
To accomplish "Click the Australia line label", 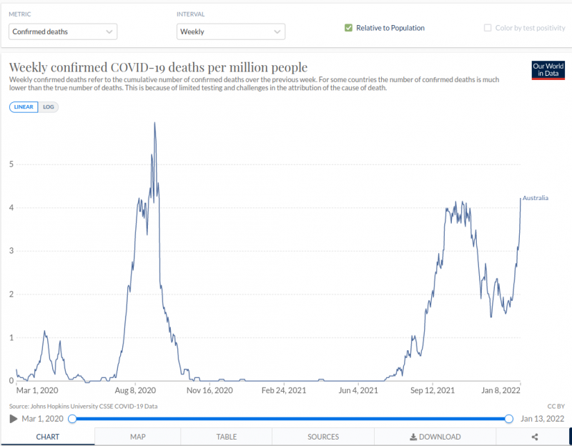I will 535,197.
